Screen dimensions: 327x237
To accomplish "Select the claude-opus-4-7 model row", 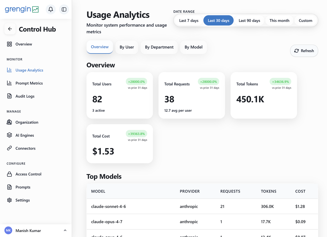I will click(x=202, y=222).
